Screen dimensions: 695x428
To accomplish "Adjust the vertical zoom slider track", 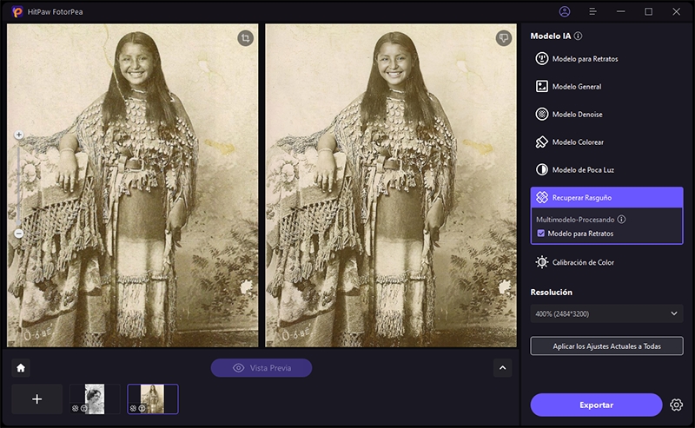I will (x=18, y=184).
